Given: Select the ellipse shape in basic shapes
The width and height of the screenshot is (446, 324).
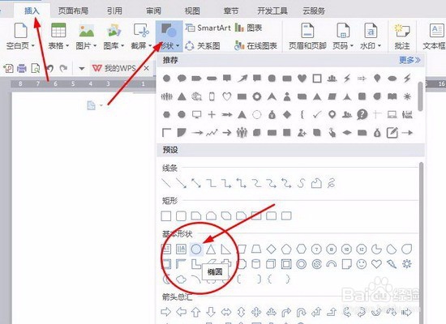Looking at the screenshot, I should coord(196,249).
